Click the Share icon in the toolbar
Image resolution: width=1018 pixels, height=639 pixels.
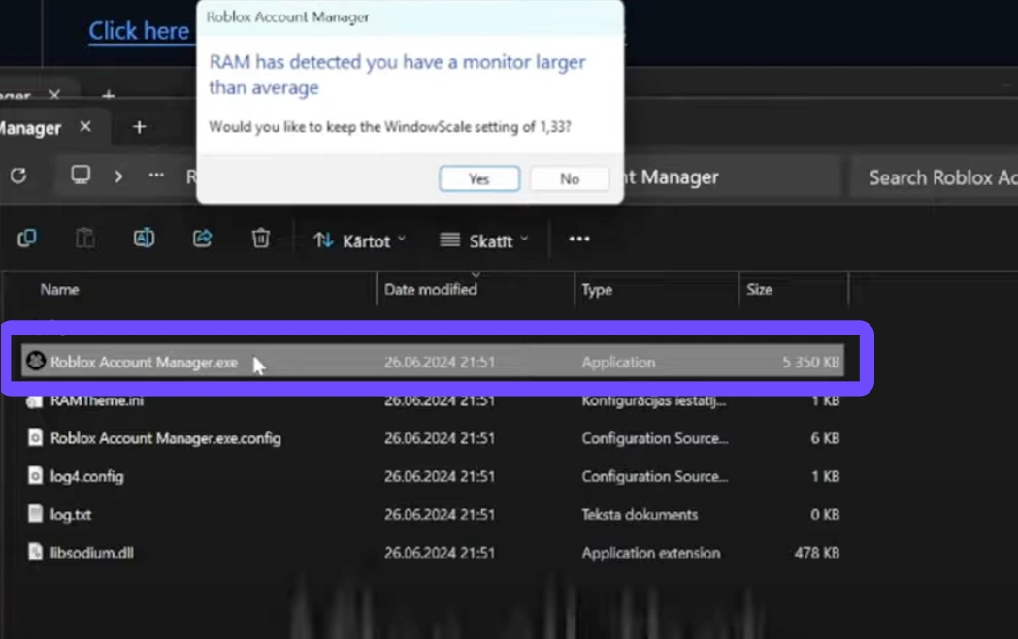pyautogui.click(x=202, y=239)
